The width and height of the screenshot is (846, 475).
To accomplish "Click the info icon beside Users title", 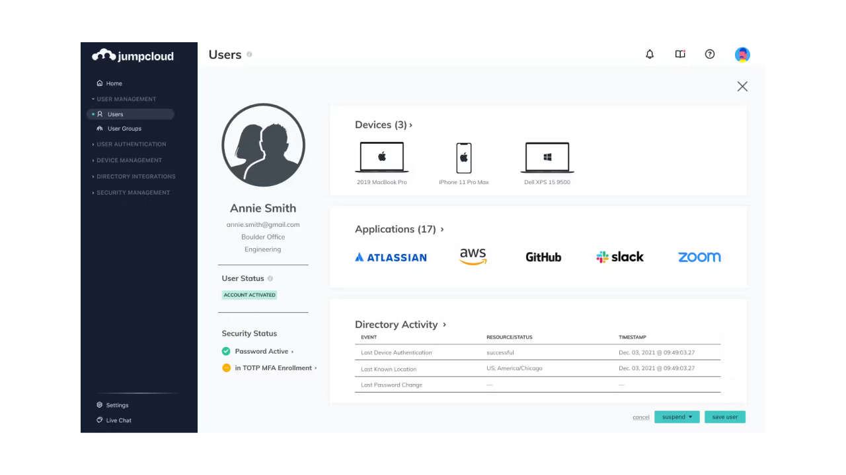I will tap(249, 54).
